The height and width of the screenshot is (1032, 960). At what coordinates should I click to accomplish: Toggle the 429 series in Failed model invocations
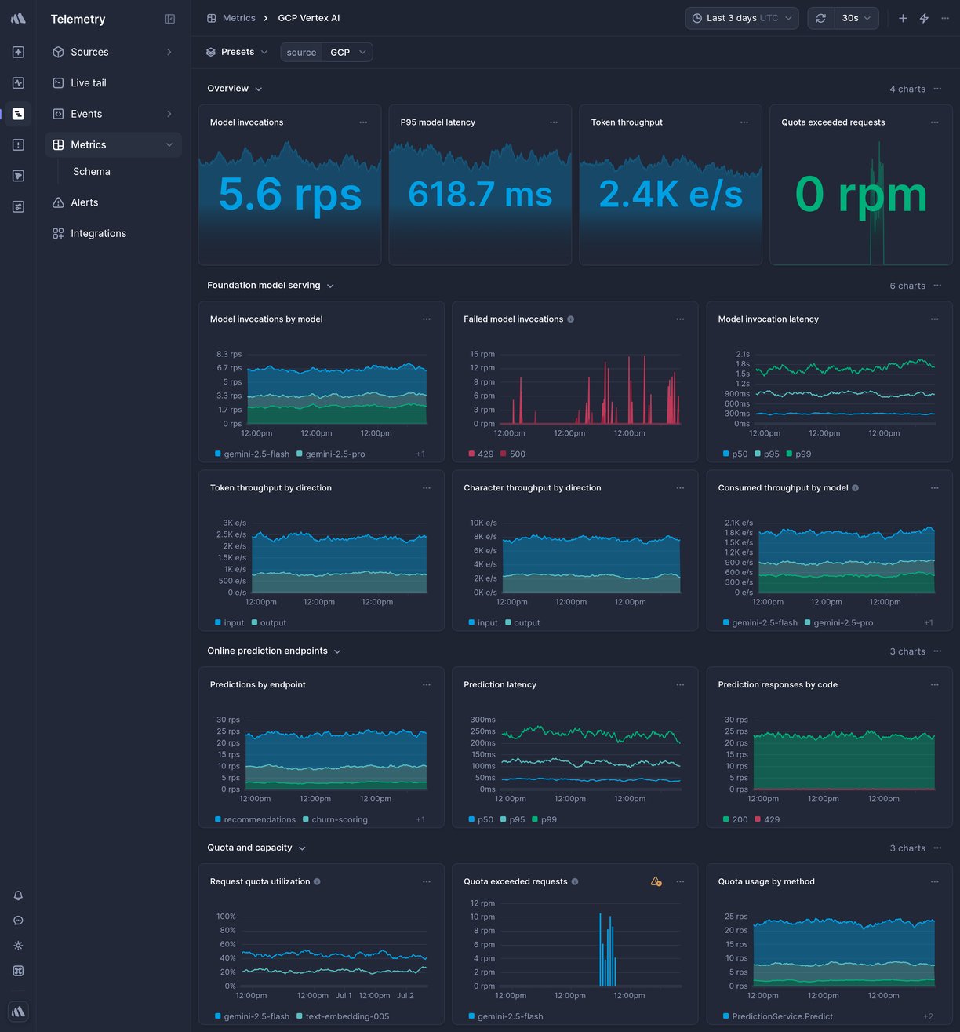pyautogui.click(x=481, y=454)
